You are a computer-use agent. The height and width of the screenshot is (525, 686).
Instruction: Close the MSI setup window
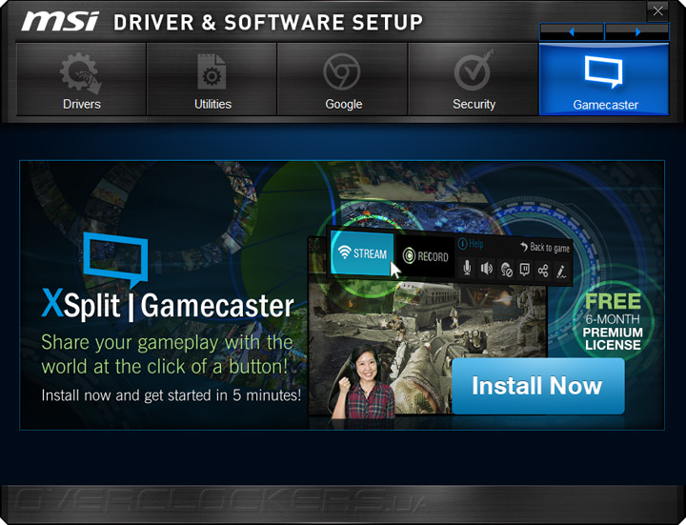(x=657, y=11)
